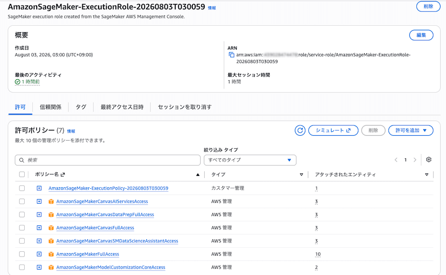Open AmazonSageMakerCanvasAIServicesAccess policy link
Image resolution: width=446 pixels, height=275 pixels.
point(102,201)
